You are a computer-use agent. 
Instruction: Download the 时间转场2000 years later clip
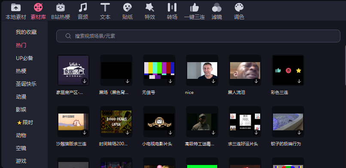pyautogui.click(x=127, y=132)
